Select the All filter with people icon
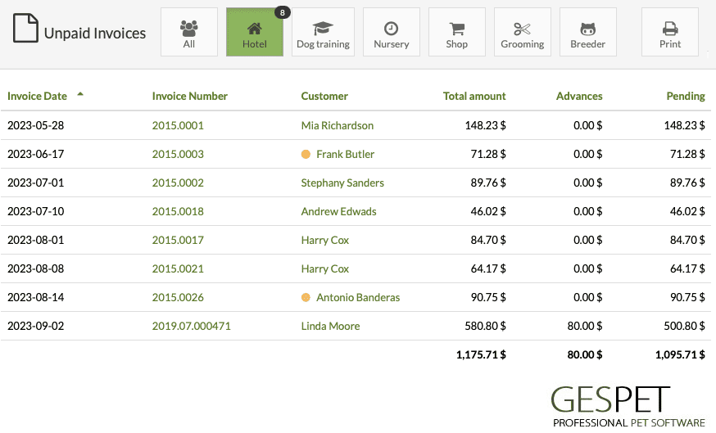Image resolution: width=716 pixels, height=433 pixels. [189, 32]
